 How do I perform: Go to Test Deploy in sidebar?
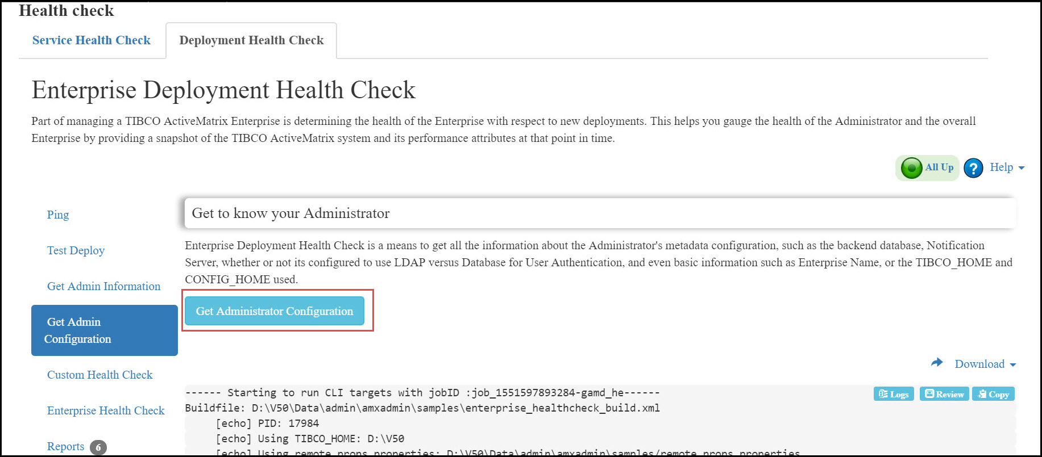point(76,250)
